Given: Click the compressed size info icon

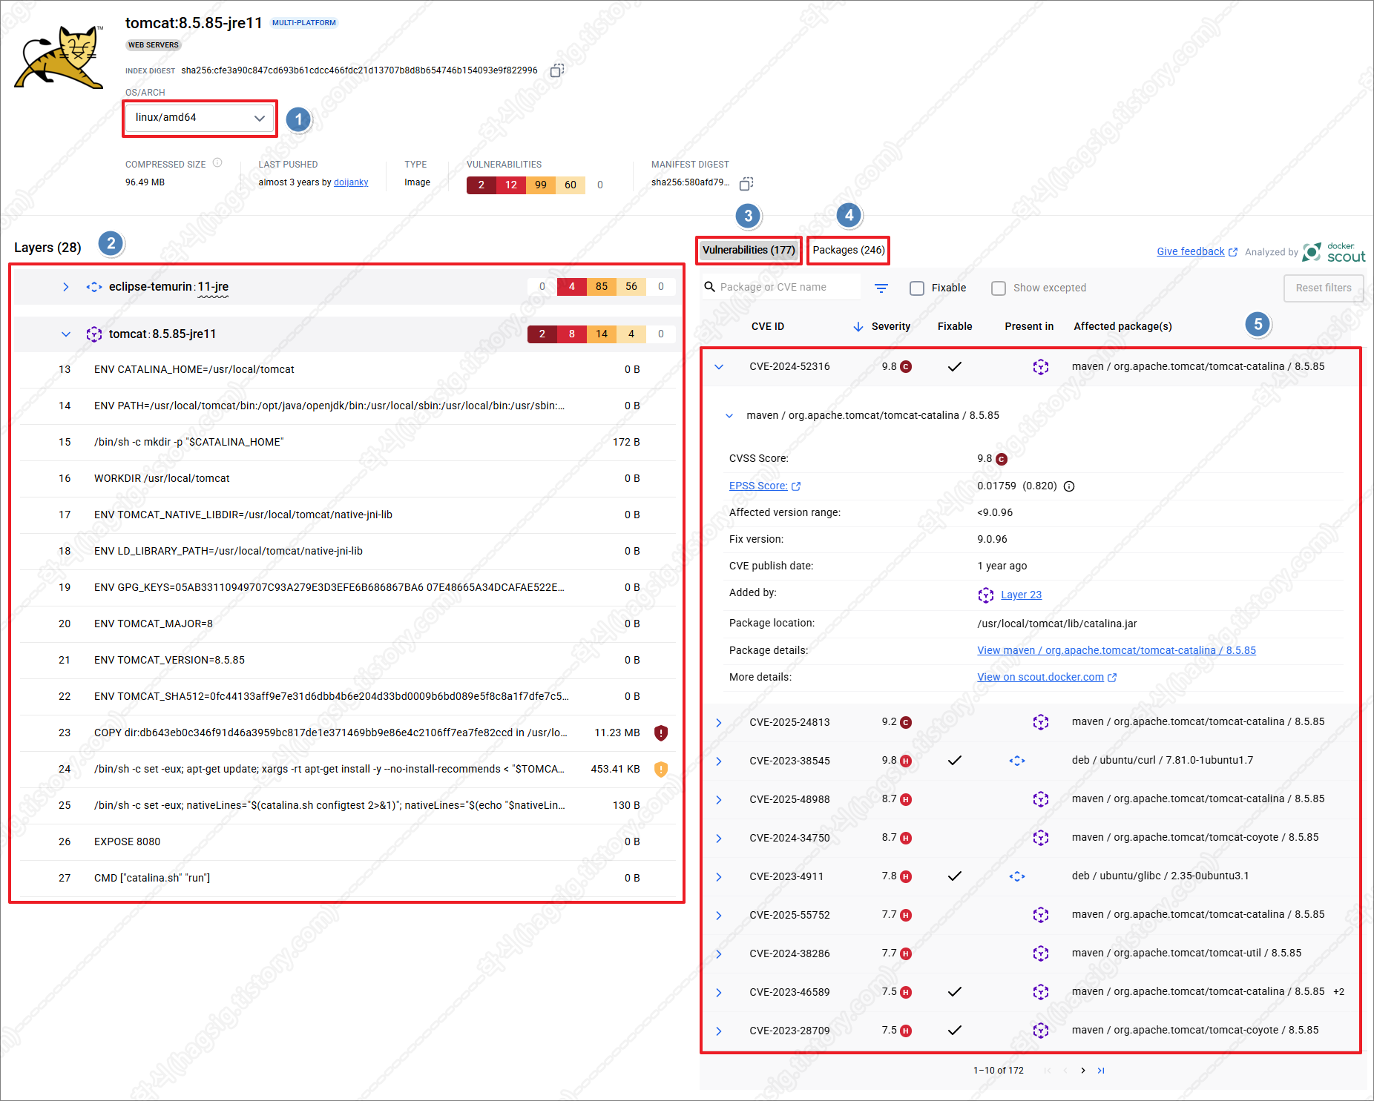Looking at the screenshot, I should (217, 163).
